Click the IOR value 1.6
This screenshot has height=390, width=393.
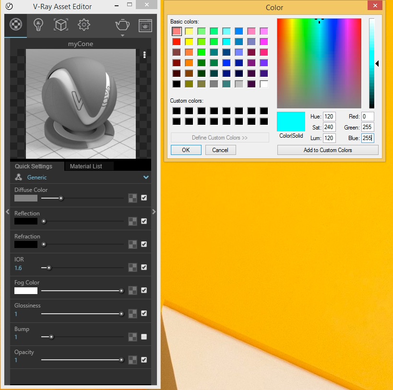[18, 268]
